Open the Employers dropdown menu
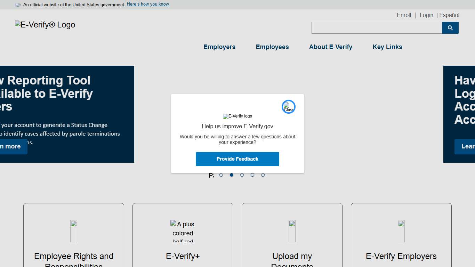Image resolution: width=475 pixels, height=267 pixels. (x=219, y=47)
